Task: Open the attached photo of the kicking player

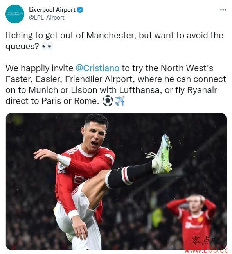Action: coord(116,181)
